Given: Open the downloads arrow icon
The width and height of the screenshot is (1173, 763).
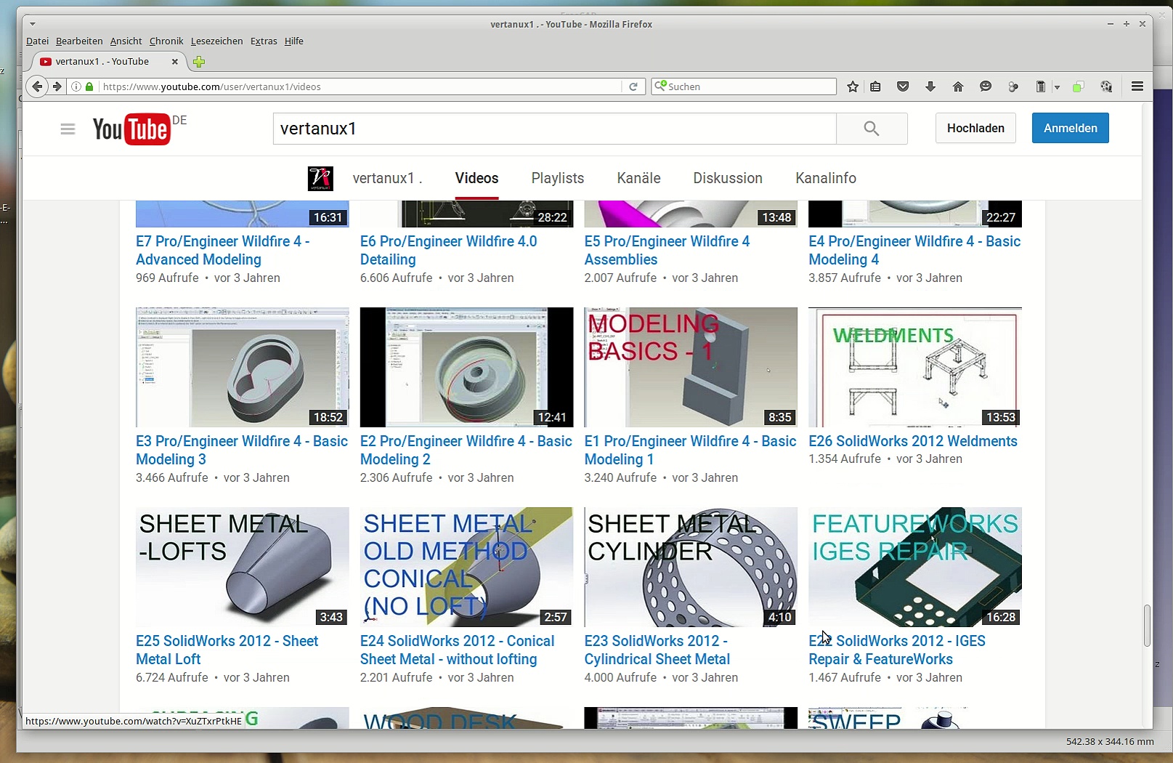Looking at the screenshot, I should point(930,86).
